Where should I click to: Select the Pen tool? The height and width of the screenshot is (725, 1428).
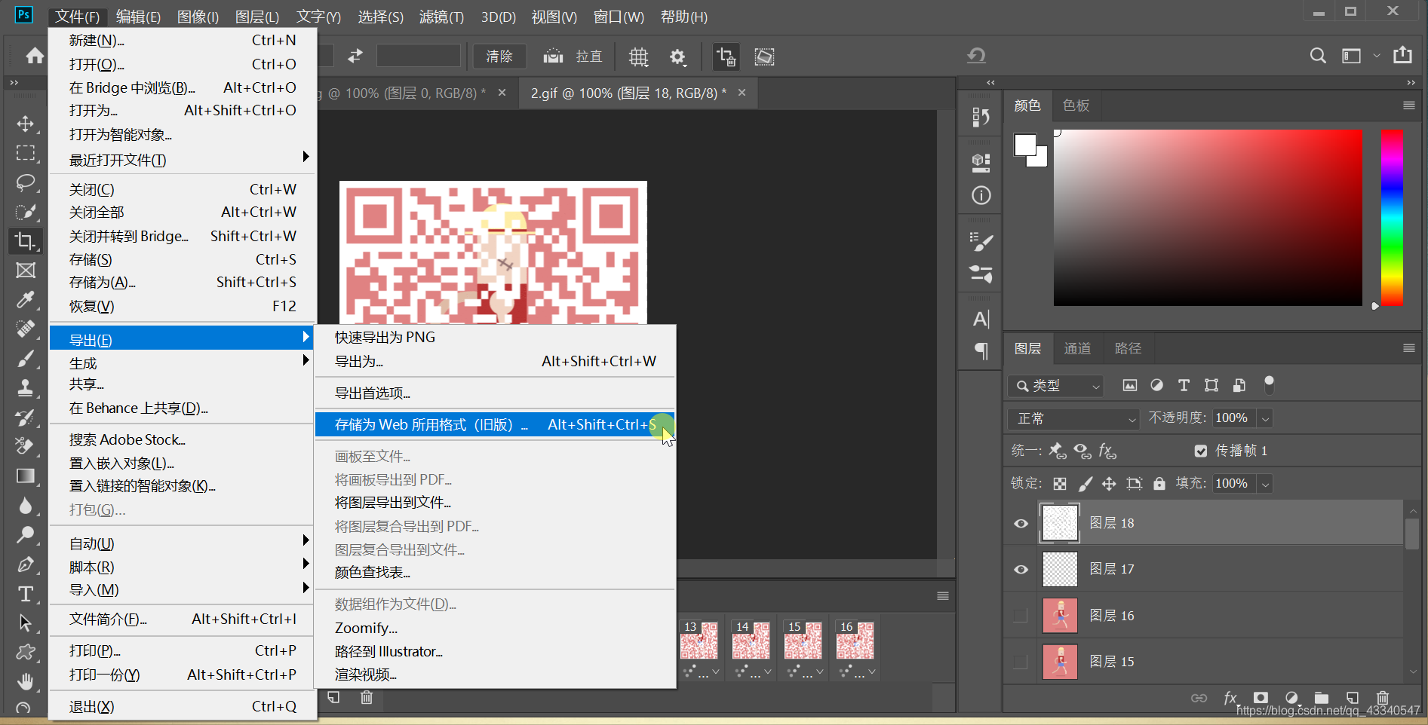(26, 564)
